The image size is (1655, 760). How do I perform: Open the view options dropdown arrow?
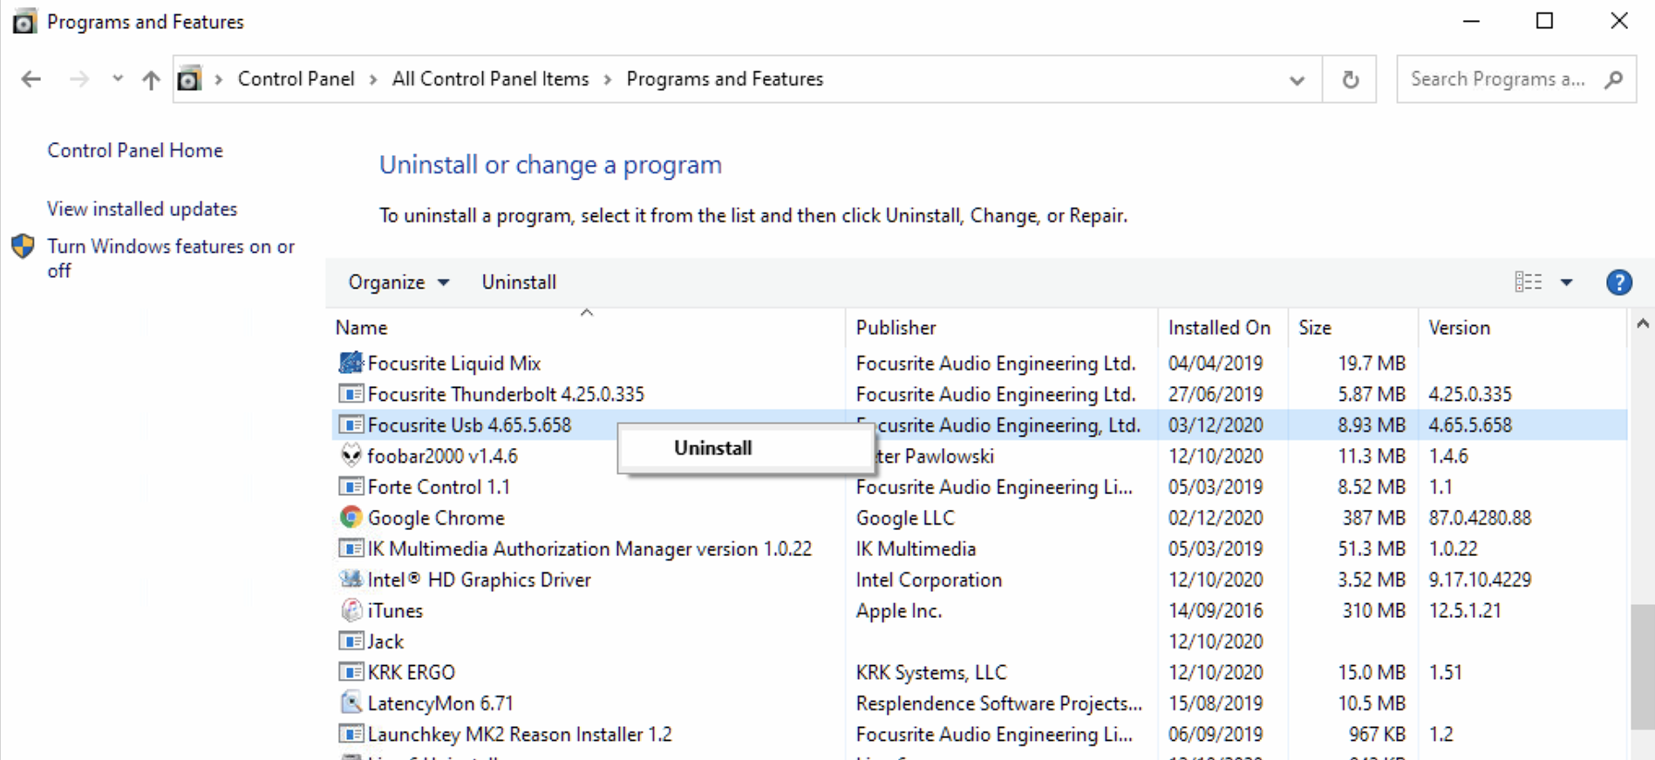[1566, 282]
